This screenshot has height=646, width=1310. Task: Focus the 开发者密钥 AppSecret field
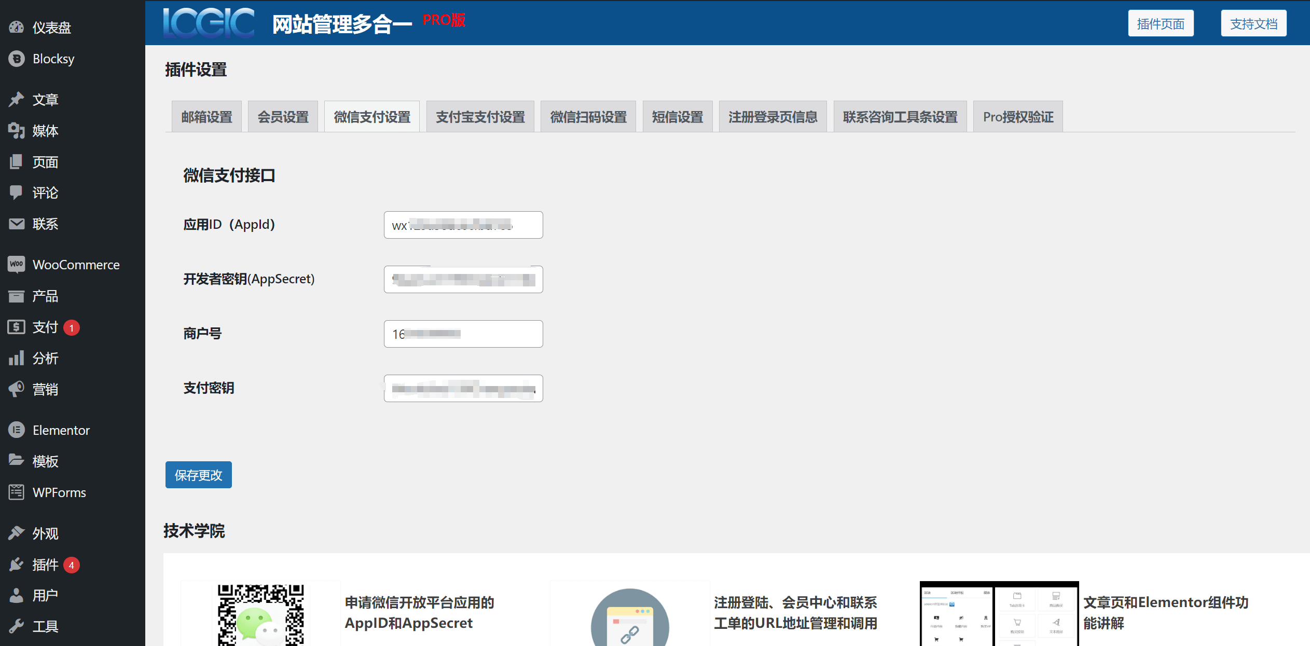point(463,279)
